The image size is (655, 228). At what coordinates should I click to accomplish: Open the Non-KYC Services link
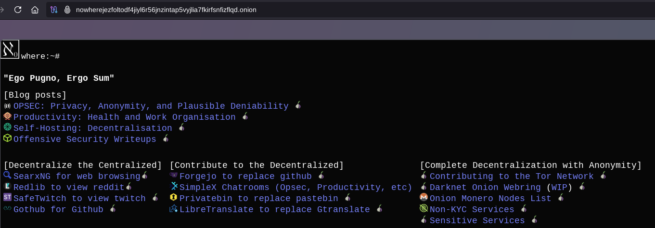[472, 210]
